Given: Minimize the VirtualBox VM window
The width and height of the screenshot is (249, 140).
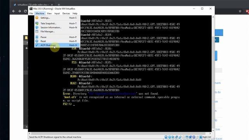Looking at the screenshot, I should point(194,9).
